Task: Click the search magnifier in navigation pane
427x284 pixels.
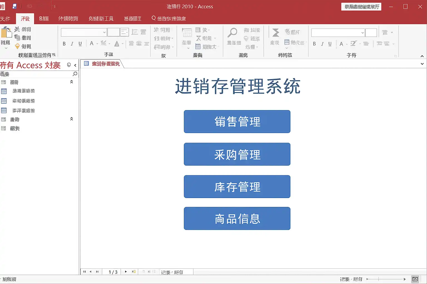Action: (x=75, y=74)
